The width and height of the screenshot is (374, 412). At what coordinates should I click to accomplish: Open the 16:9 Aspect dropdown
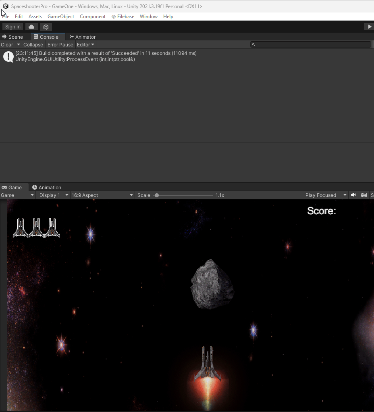[102, 195]
